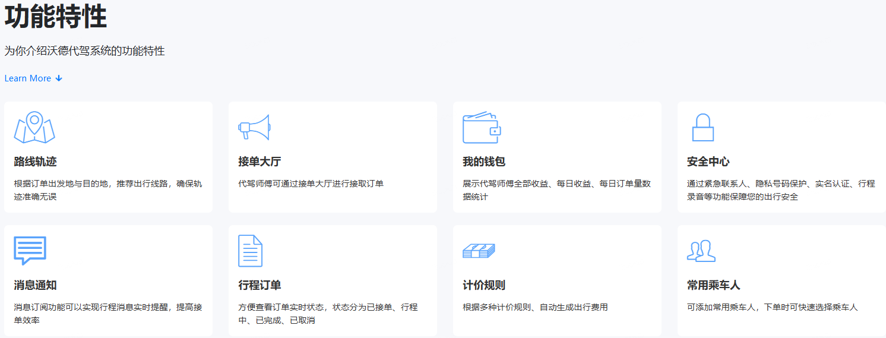Click the chat bubble icon for 消息通知
The image size is (886, 338).
pyautogui.click(x=30, y=250)
